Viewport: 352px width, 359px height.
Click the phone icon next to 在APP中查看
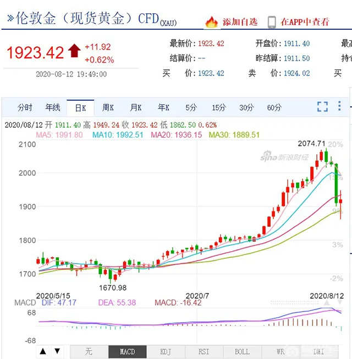click(x=272, y=22)
